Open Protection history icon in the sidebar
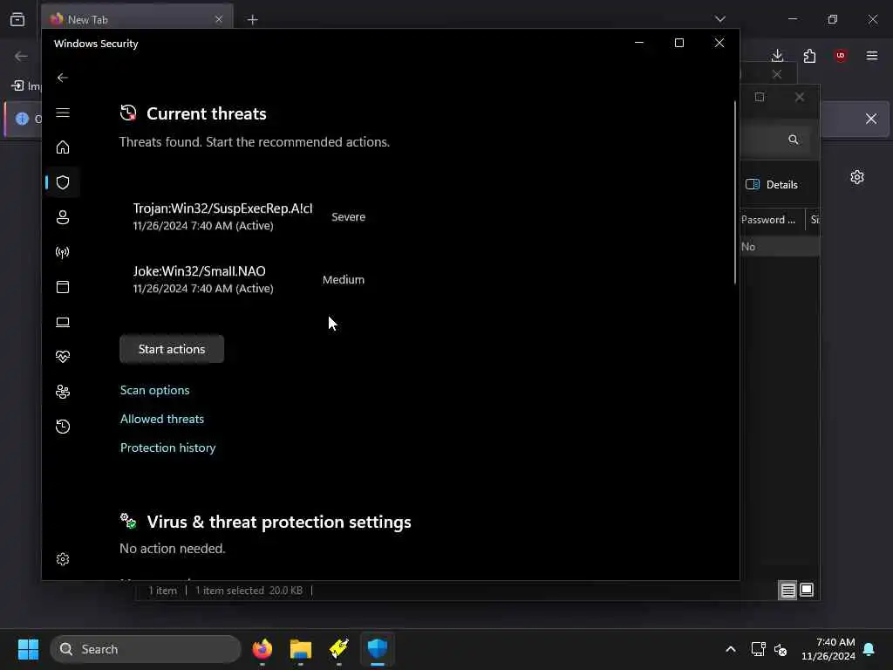 (x=63, y=426)
